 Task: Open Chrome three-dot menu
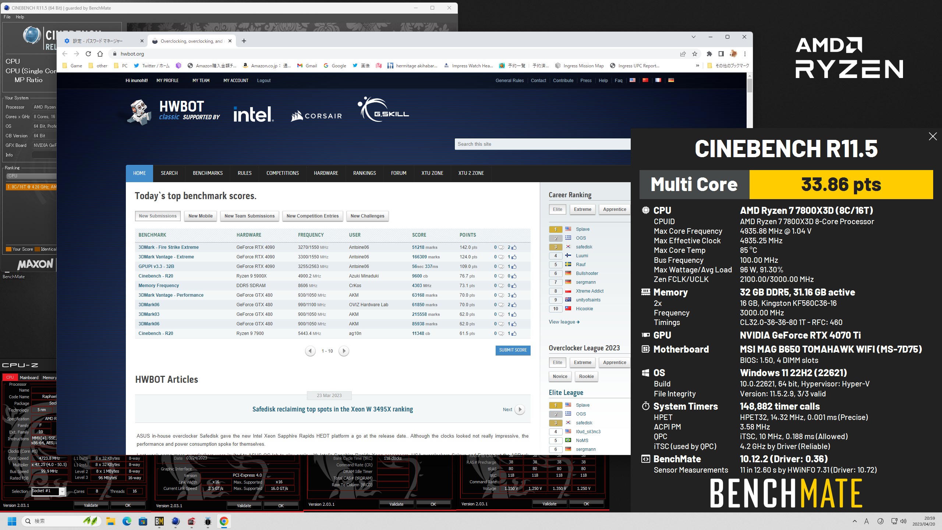pyautogui.click(x=745, y=54)
